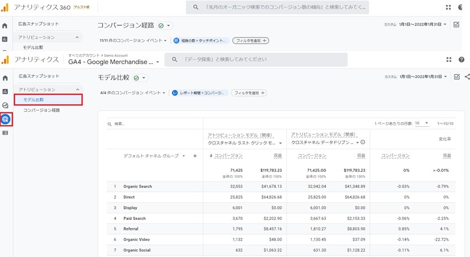
Task: Click the edit icon left of the share icon
Action: pyautogui.click(x=457, y=77)
